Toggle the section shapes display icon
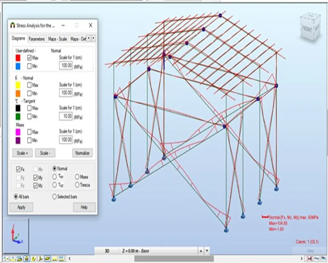This screenshot has height=263, width=328. pos(47,258)
